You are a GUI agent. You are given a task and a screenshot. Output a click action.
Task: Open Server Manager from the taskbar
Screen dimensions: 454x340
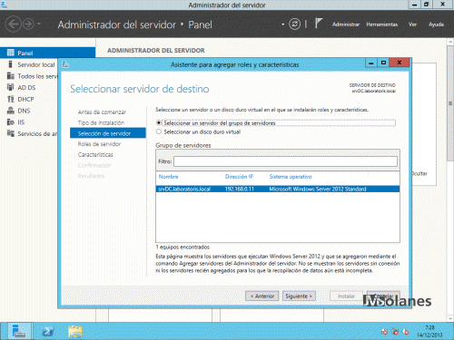pyautogui.click(x=19, y=331)
